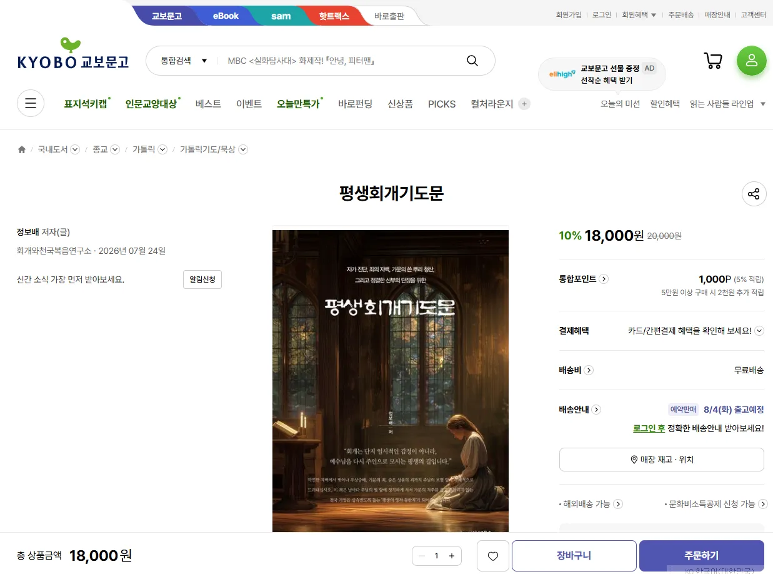The width and height of the screenshot is (773, 574).
Task: Click the 매장안내 link
Action: pyautogui.click(x=717, y=15)
